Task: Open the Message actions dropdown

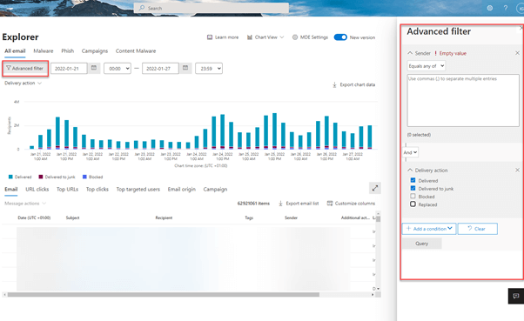Action: point(25,204)
